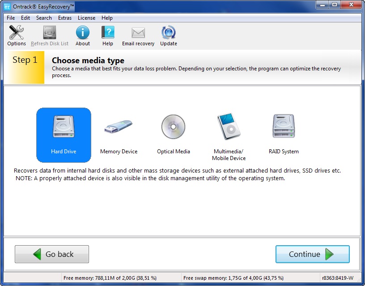The image size is (365, 286).
Task: Click the r8363:8419-W build number
Action: 338,278
